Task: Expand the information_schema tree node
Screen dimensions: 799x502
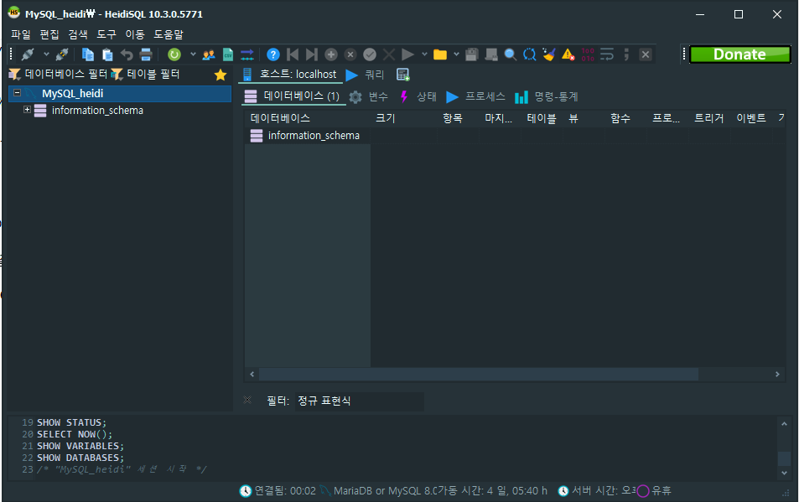Action: (x=27, y=110)
